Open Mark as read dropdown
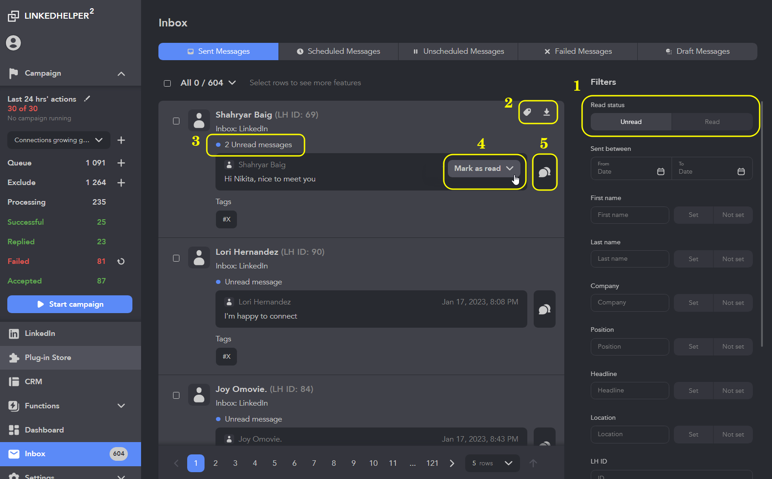 point(484,168)
